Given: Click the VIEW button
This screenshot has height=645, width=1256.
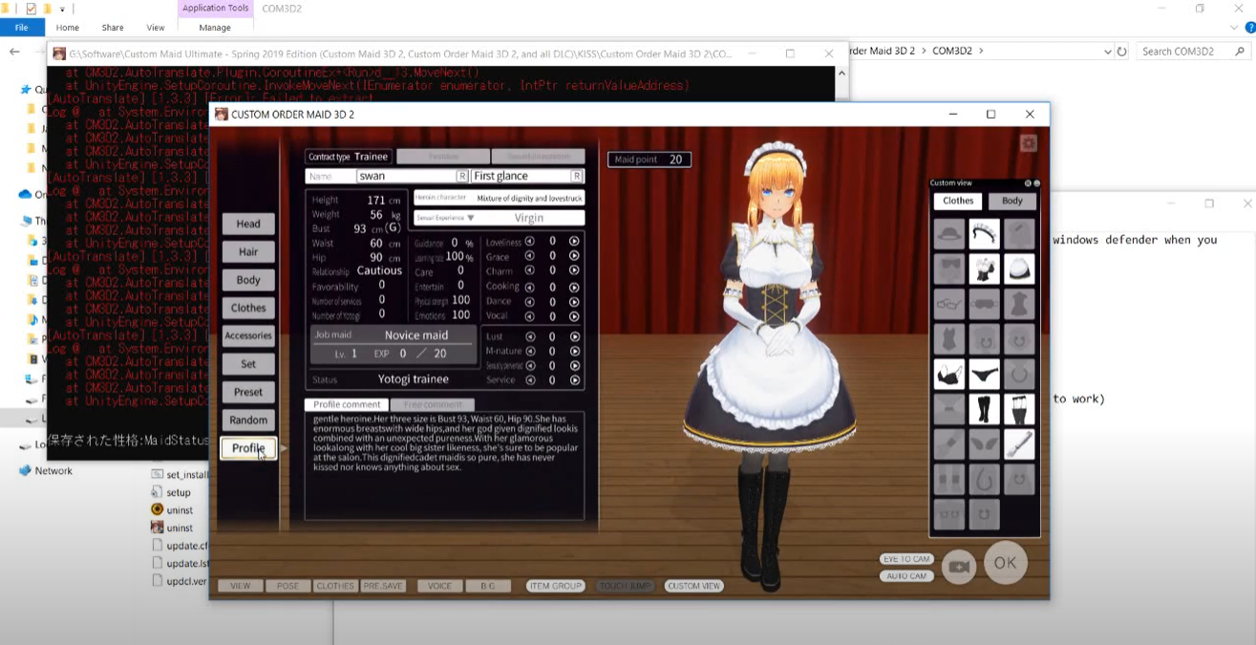Looking at the screenshot, I should (x=241, y=586).
